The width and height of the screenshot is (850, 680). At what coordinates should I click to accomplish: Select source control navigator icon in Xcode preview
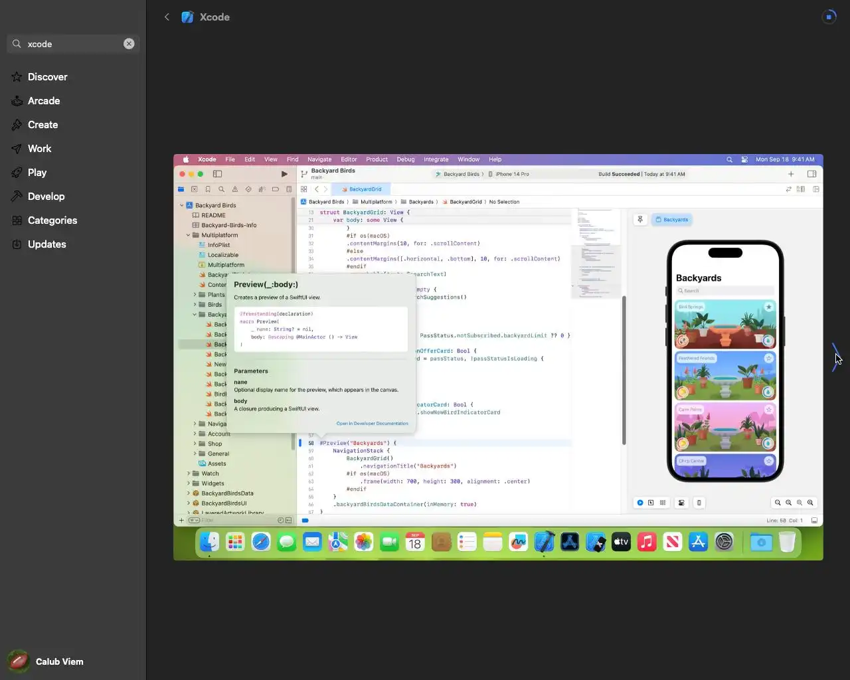(x=195, y=189)
